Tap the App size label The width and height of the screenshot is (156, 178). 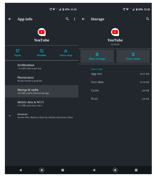96,74
